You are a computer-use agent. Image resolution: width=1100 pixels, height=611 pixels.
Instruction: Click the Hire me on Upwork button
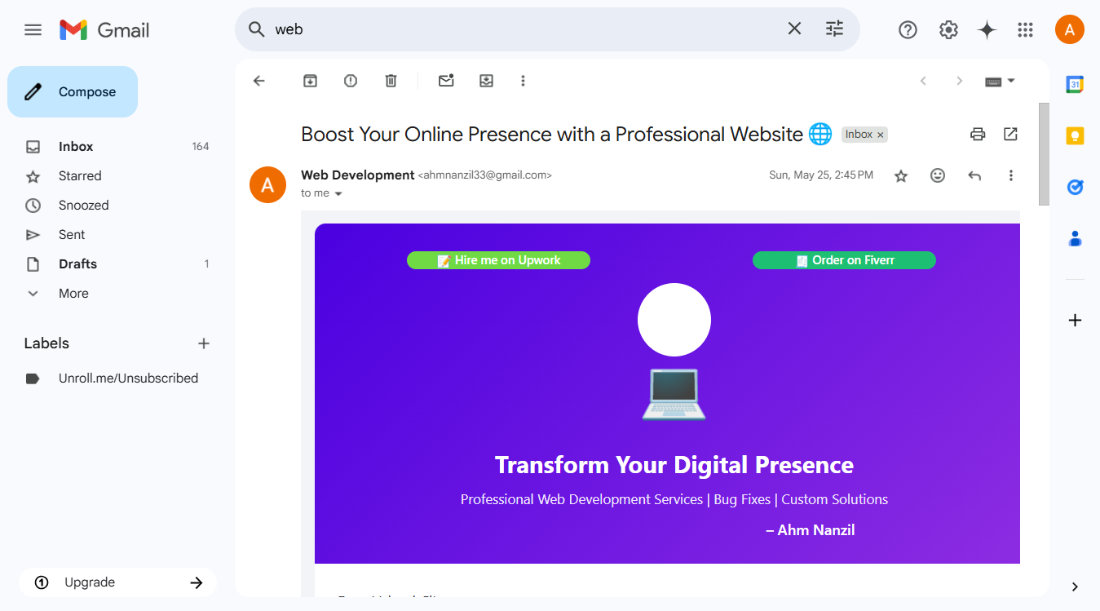pyautogui.click(x=498, y=260)
